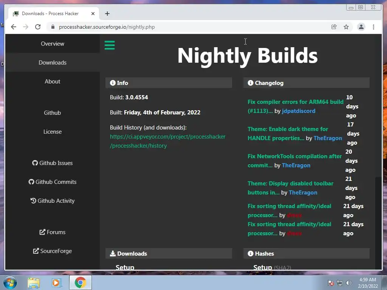Click the network icon in system tray
387x290 pixels.
tap(340, 283)
